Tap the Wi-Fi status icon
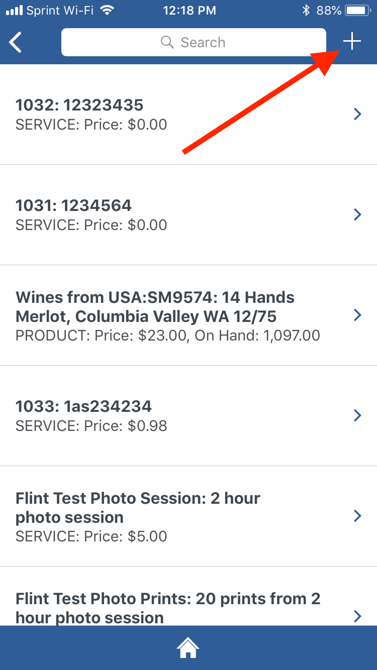The image size is (377, 670). (x=107, y=10)
